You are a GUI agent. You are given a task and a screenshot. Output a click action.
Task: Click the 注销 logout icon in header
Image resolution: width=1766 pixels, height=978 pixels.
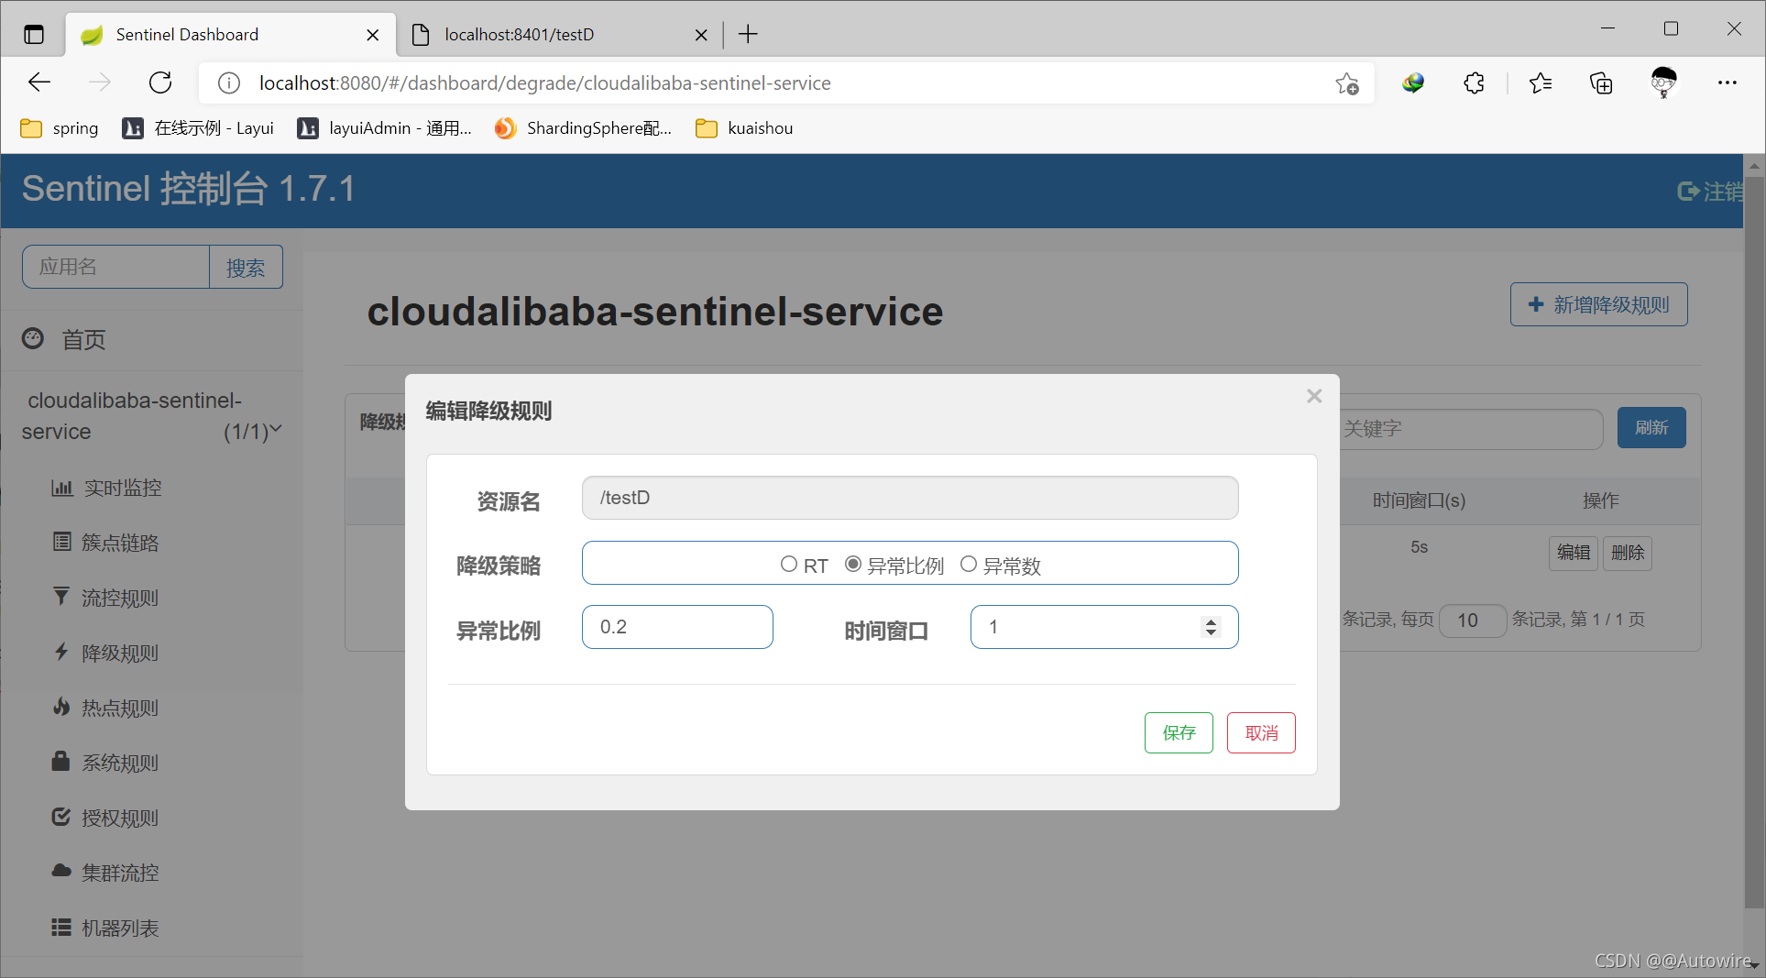click(1688, 191)
